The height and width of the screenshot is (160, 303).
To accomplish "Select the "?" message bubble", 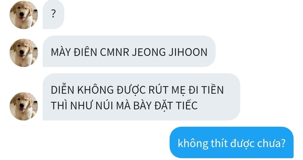I will point(53,15).
